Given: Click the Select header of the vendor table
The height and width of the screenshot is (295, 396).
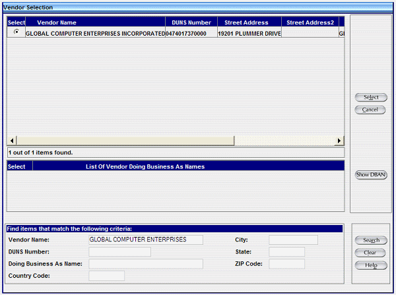Looking at the screenshot, I should pyautogui.click(x=16, y=22).
